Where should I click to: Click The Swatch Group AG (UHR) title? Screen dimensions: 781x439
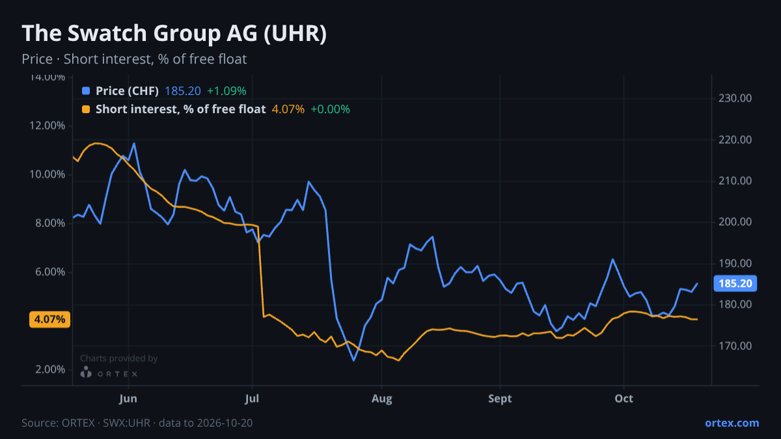pos(174,34)
